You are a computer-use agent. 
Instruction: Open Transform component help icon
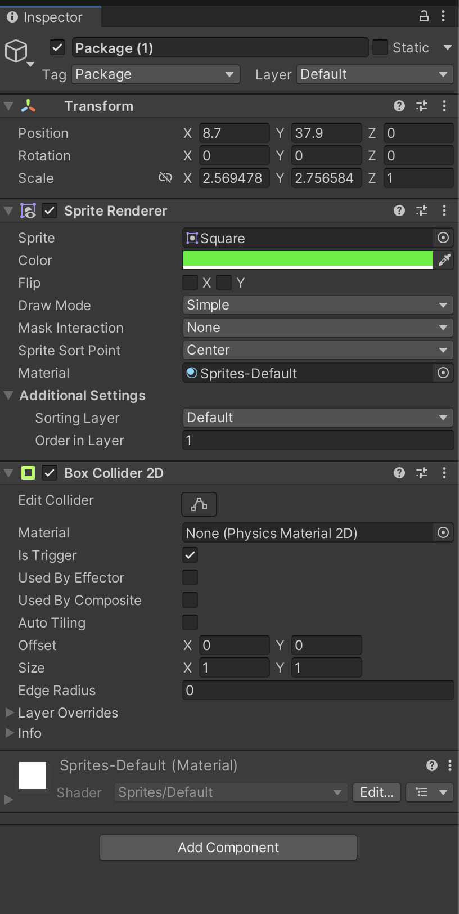click(399, 106)
